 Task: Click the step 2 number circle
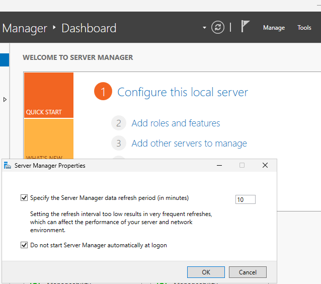(118, 123)
